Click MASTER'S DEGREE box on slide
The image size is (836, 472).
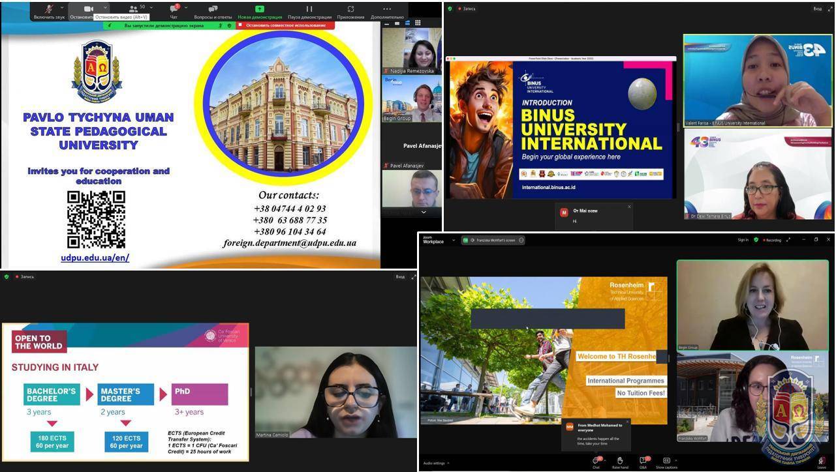(125, 395)
